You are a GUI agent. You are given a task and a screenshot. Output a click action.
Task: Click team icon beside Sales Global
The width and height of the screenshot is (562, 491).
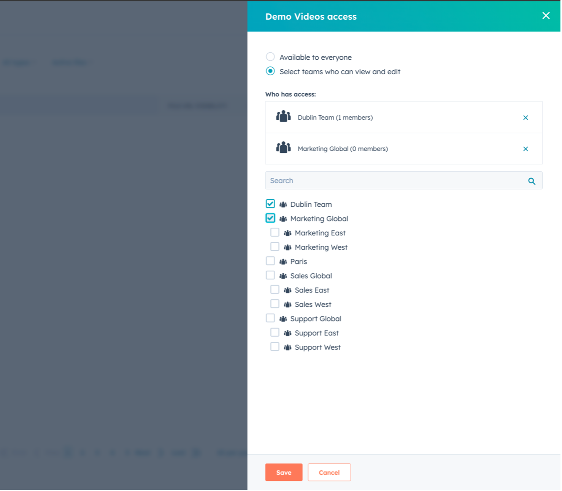(x=284, y=277)
